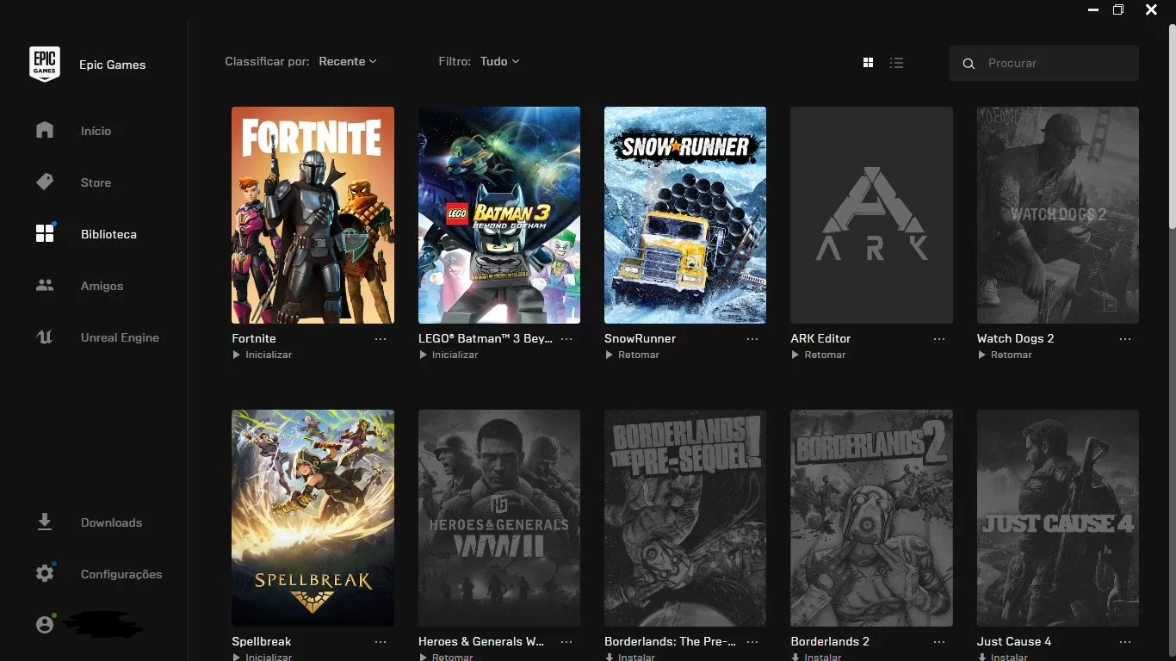Open Just Cause 4 three-dot options
The image size is (1176, 661).
tap(1125, 642)
